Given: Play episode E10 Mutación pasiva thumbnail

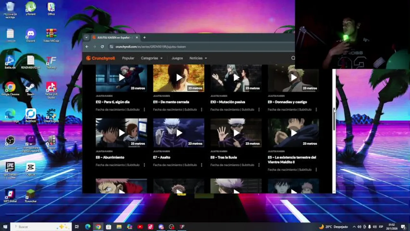Looking at the screenshot, I should (236, 78).
